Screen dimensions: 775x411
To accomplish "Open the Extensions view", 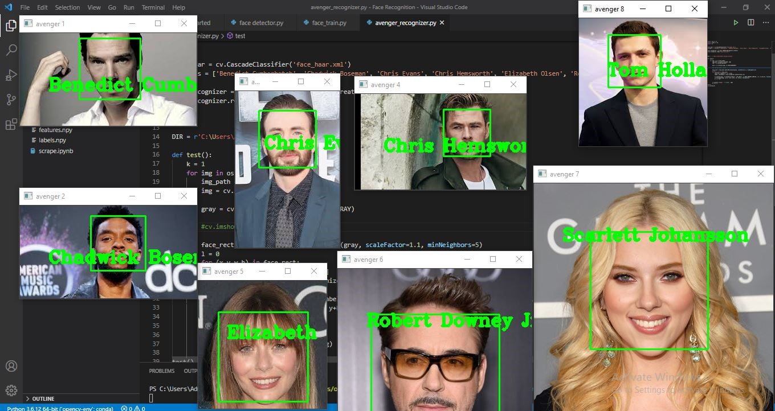I will (x=11, y=124).
